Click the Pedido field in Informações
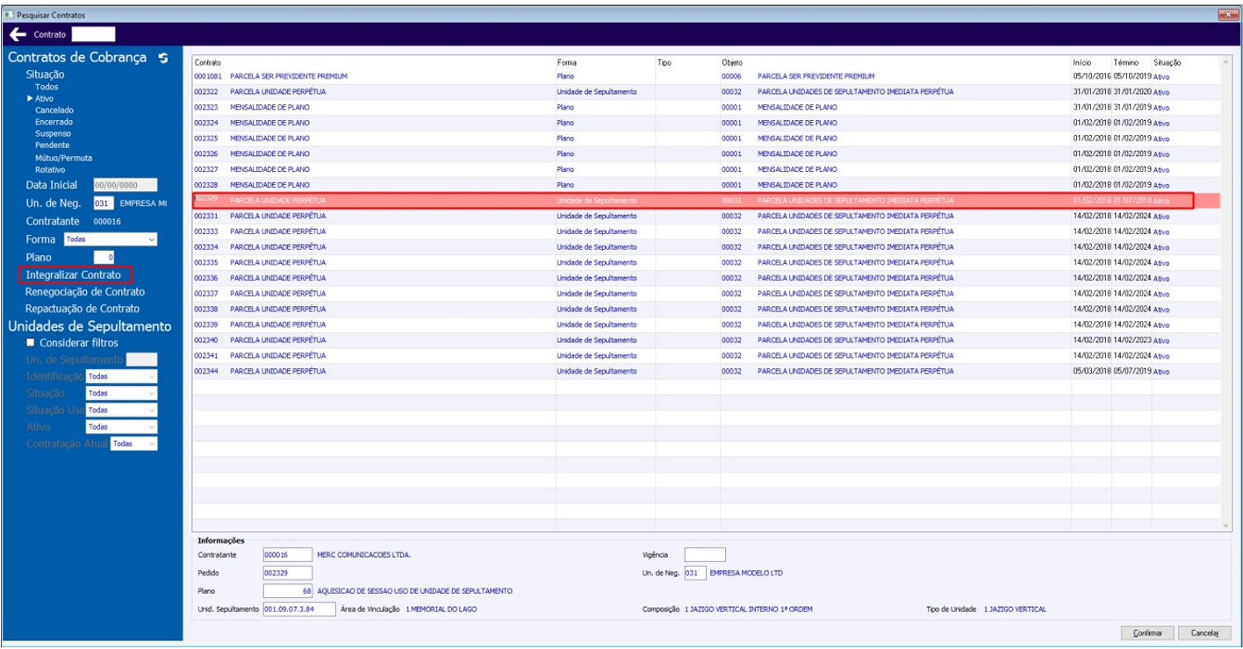Image resolution: width=1243 pixels, height=649 pixels. [287, 573]
